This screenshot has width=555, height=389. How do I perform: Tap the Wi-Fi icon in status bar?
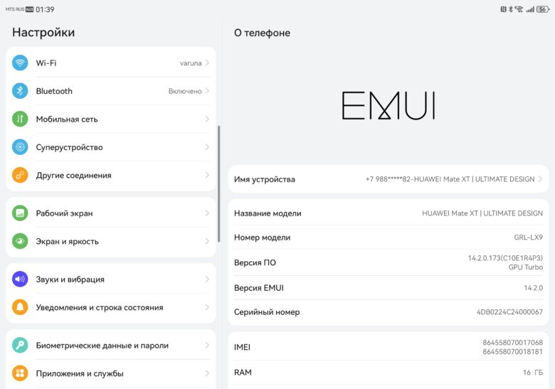coord(519,9)
